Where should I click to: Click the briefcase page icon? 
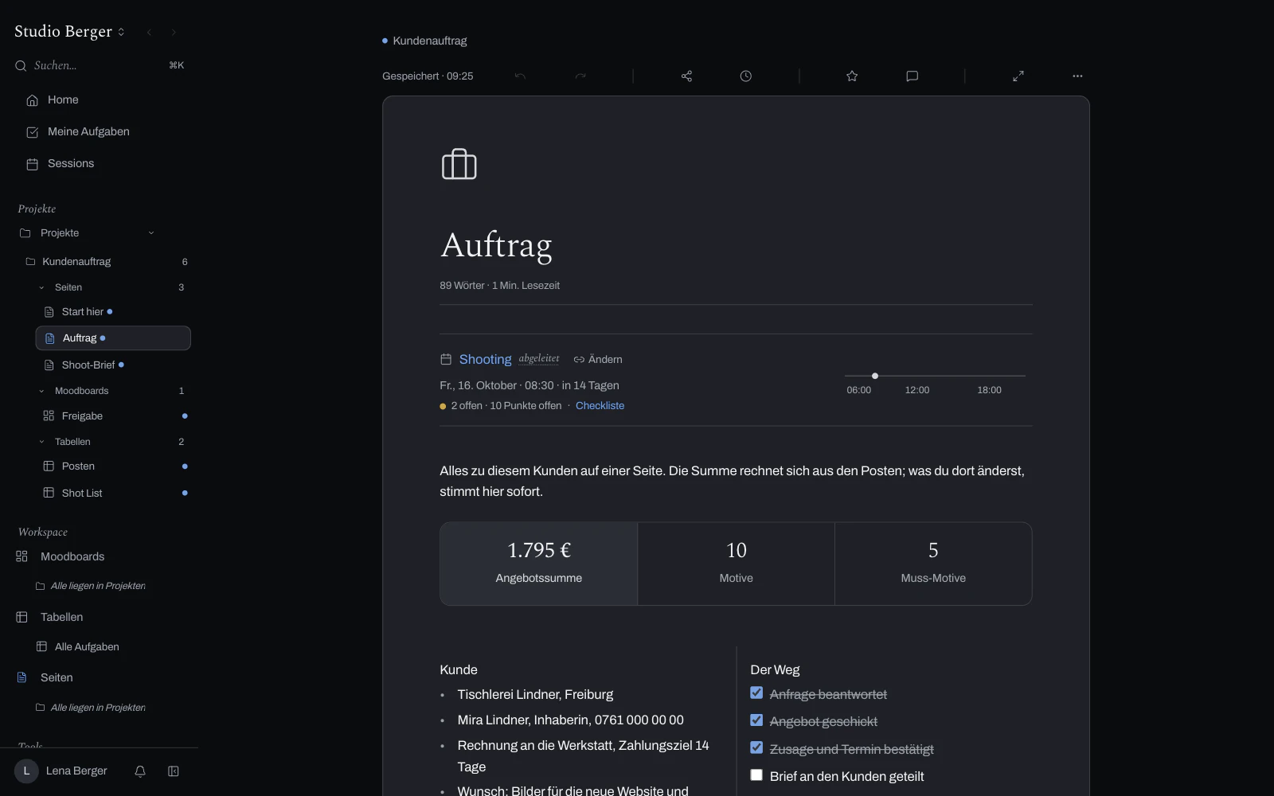(x=459, y=164)
